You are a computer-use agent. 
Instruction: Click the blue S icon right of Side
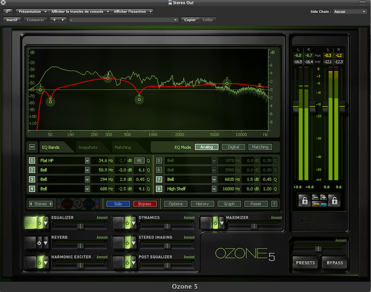tap(97, 201)
